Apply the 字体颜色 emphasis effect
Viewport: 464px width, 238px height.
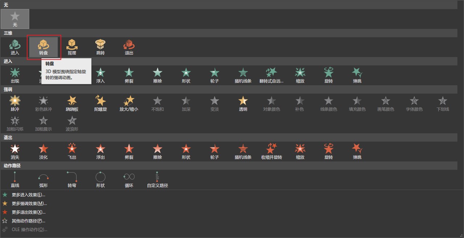[414, 103]
